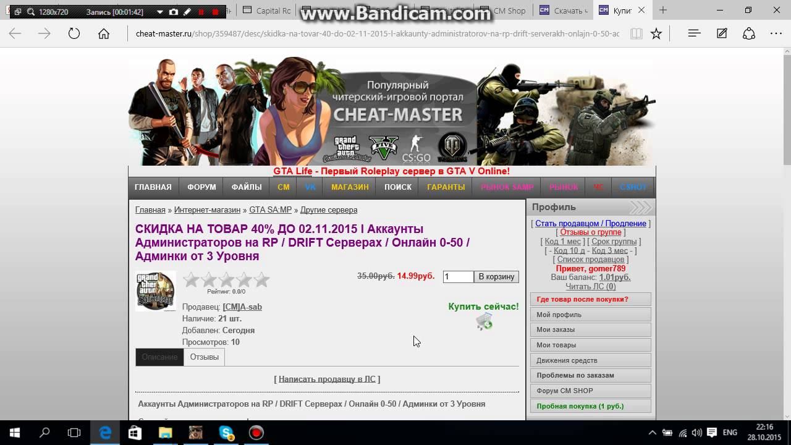Open Windows Store from the taskbar

[135, 433]
